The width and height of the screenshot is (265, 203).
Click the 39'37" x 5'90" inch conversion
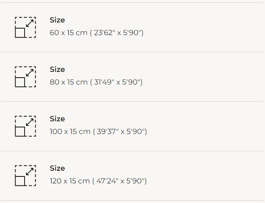(121, 132)
